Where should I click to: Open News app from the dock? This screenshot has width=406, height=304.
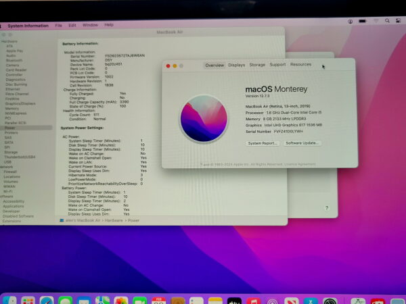(x=292, y=301)
